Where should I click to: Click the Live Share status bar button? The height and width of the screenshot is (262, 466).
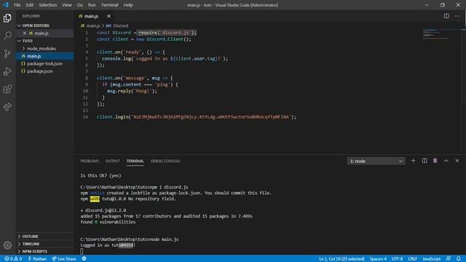click(64, 259)
